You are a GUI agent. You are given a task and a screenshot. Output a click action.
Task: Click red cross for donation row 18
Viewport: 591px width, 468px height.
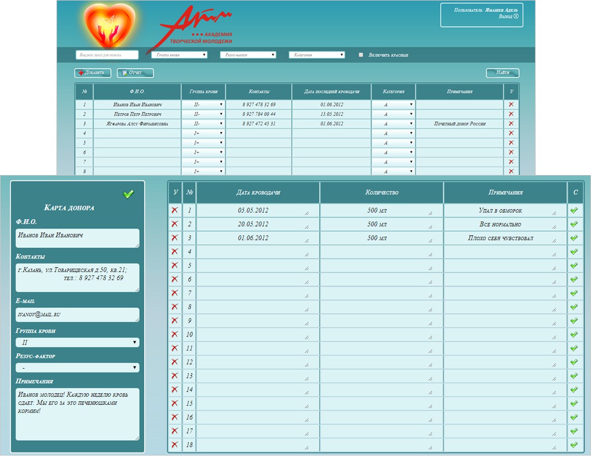point(175,445)
